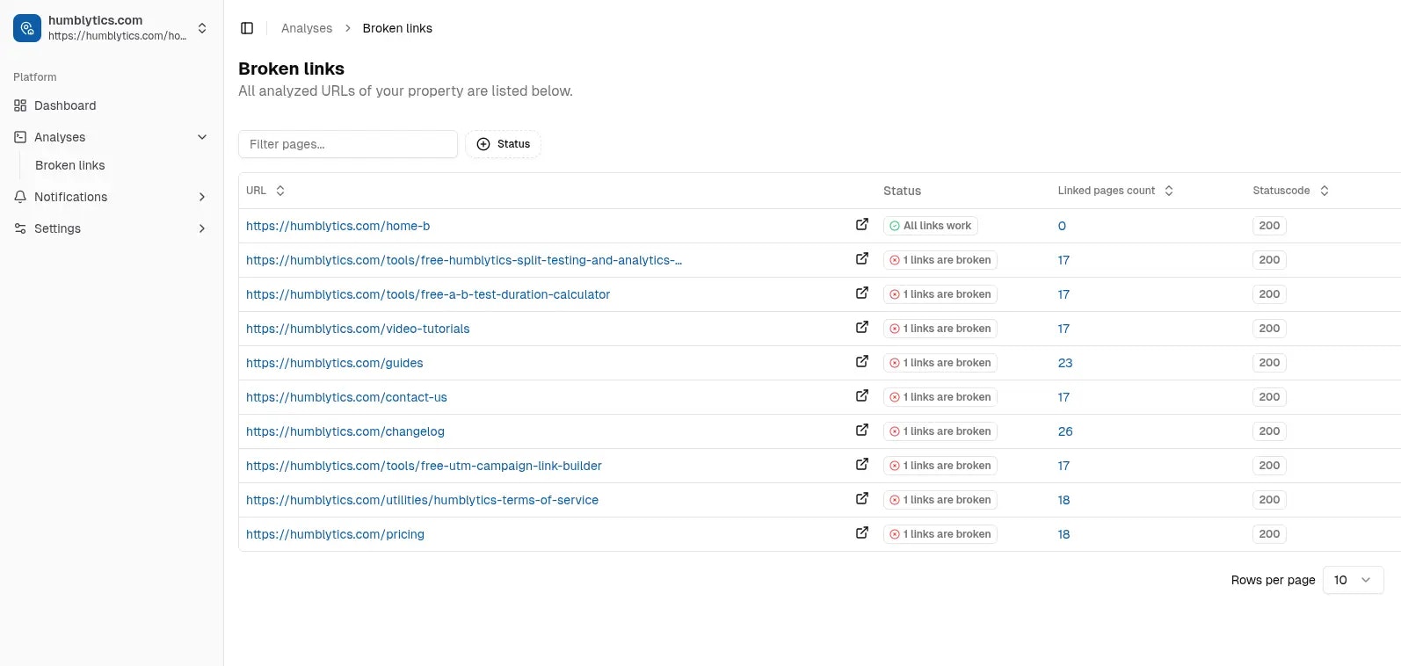Go to Analyses breadcrumb
Viewport: 1401px width, 666px height.
(307, 28)
